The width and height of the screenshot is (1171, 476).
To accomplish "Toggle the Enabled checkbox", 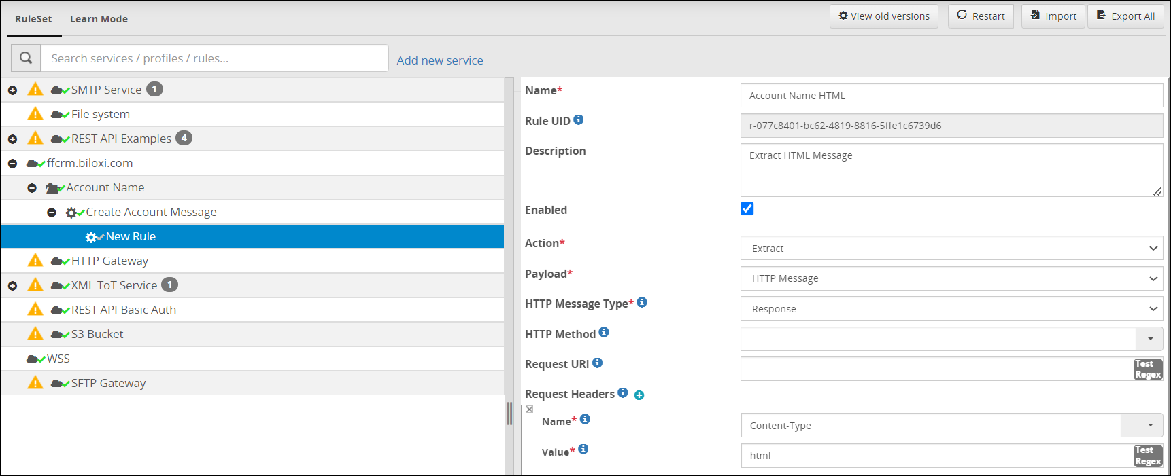I will 747,208.
